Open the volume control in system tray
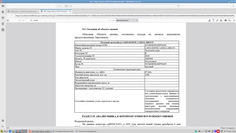The image size is (236, 133). tap(209, 132)
